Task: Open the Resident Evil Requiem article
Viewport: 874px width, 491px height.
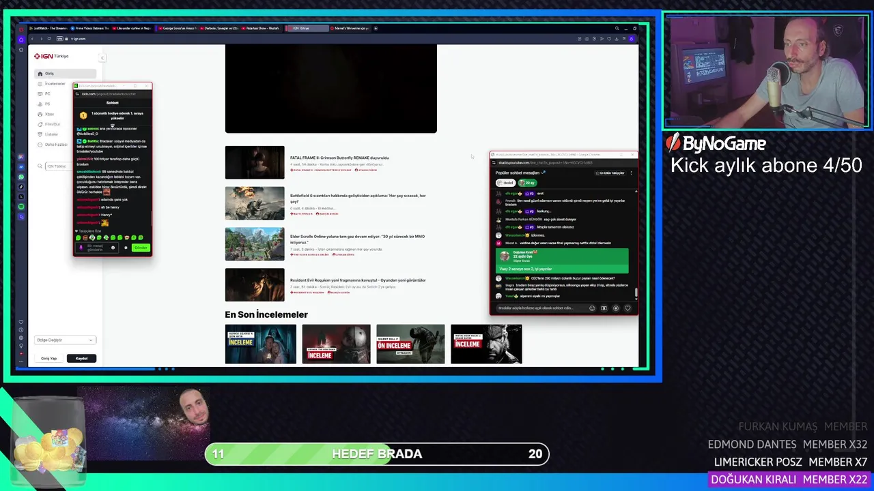Action: pyautogui.click(x=358, y=280)
